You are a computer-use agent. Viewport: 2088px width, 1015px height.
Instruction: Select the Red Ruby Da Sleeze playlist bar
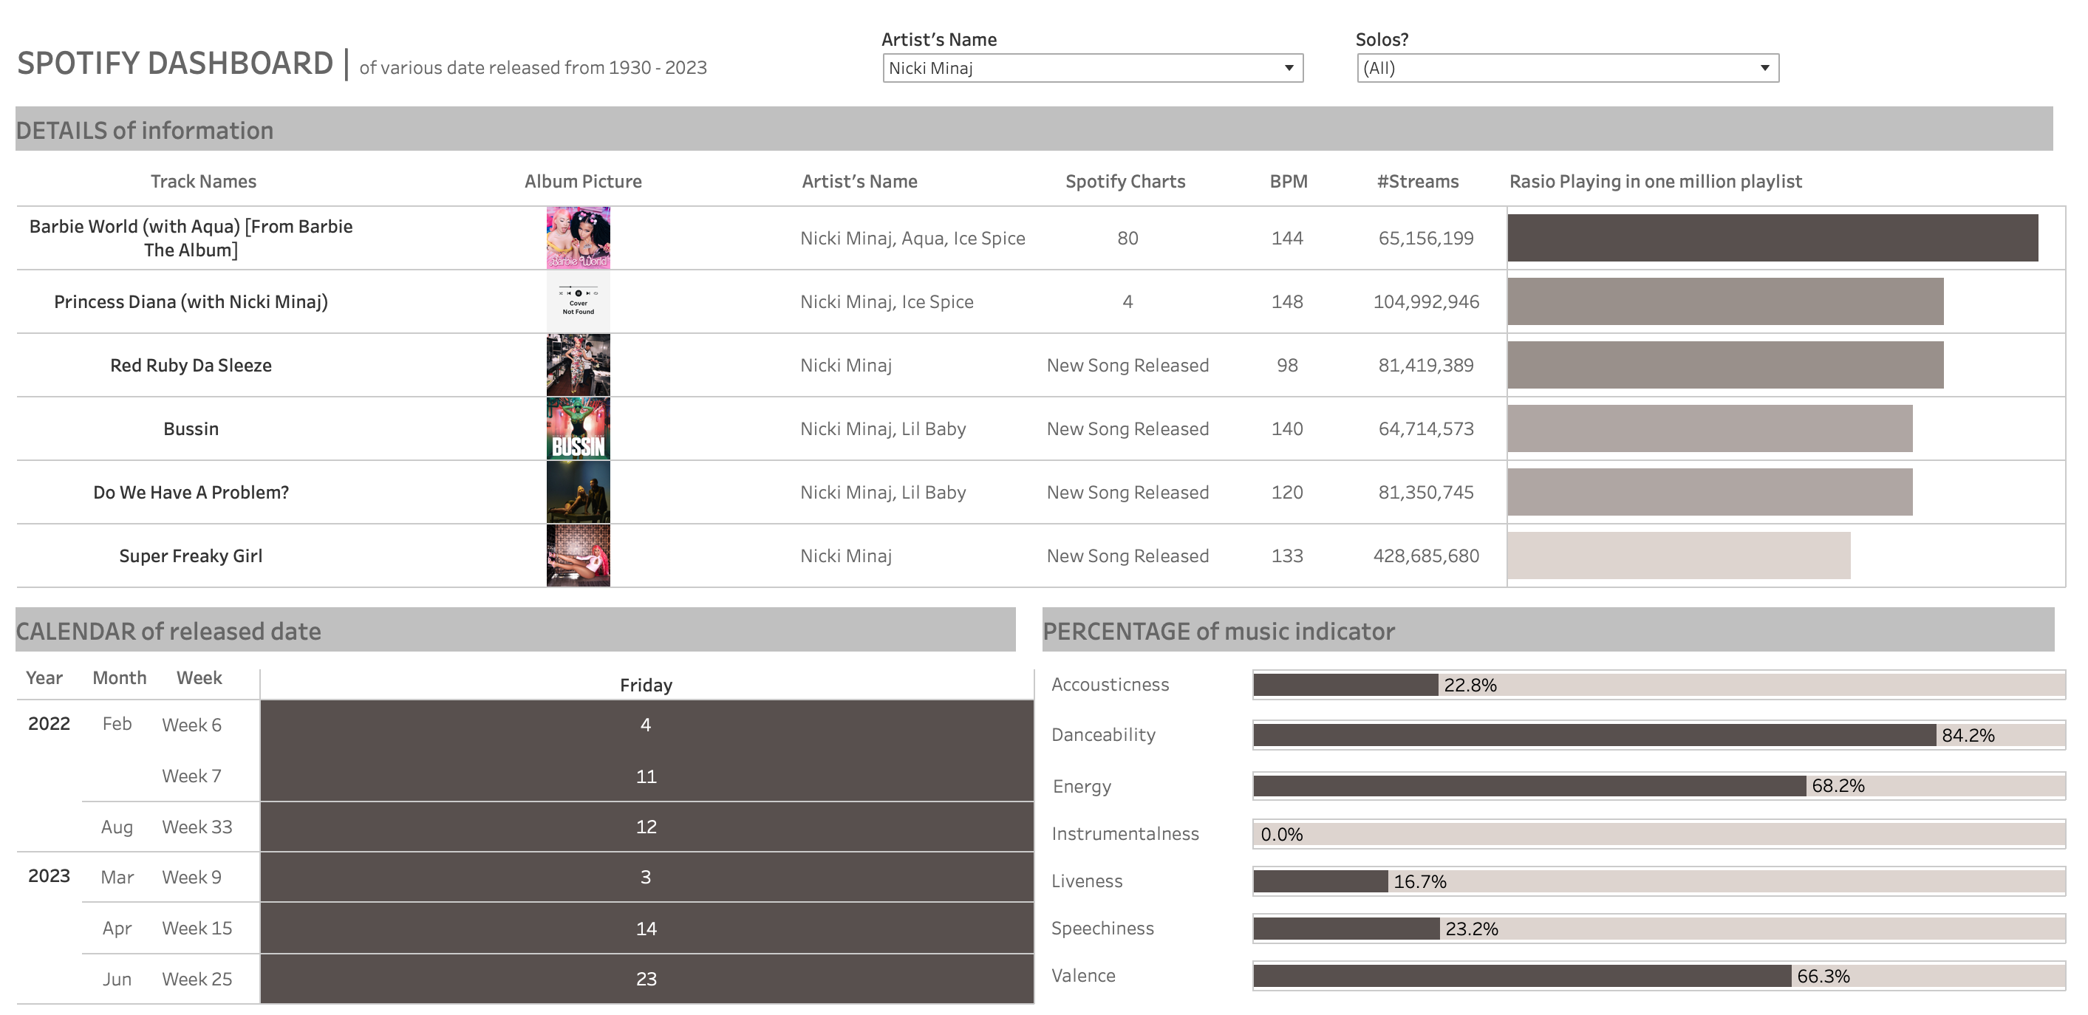click(x=1726, y=365)
